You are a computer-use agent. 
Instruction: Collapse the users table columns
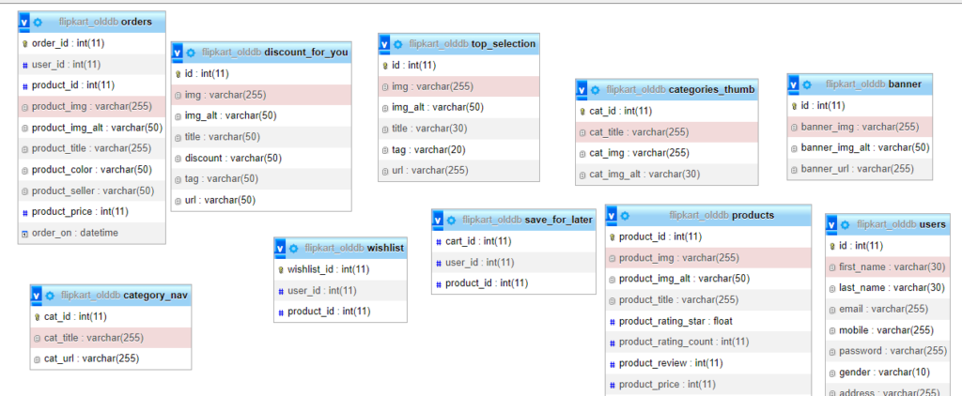pos(831,225)
